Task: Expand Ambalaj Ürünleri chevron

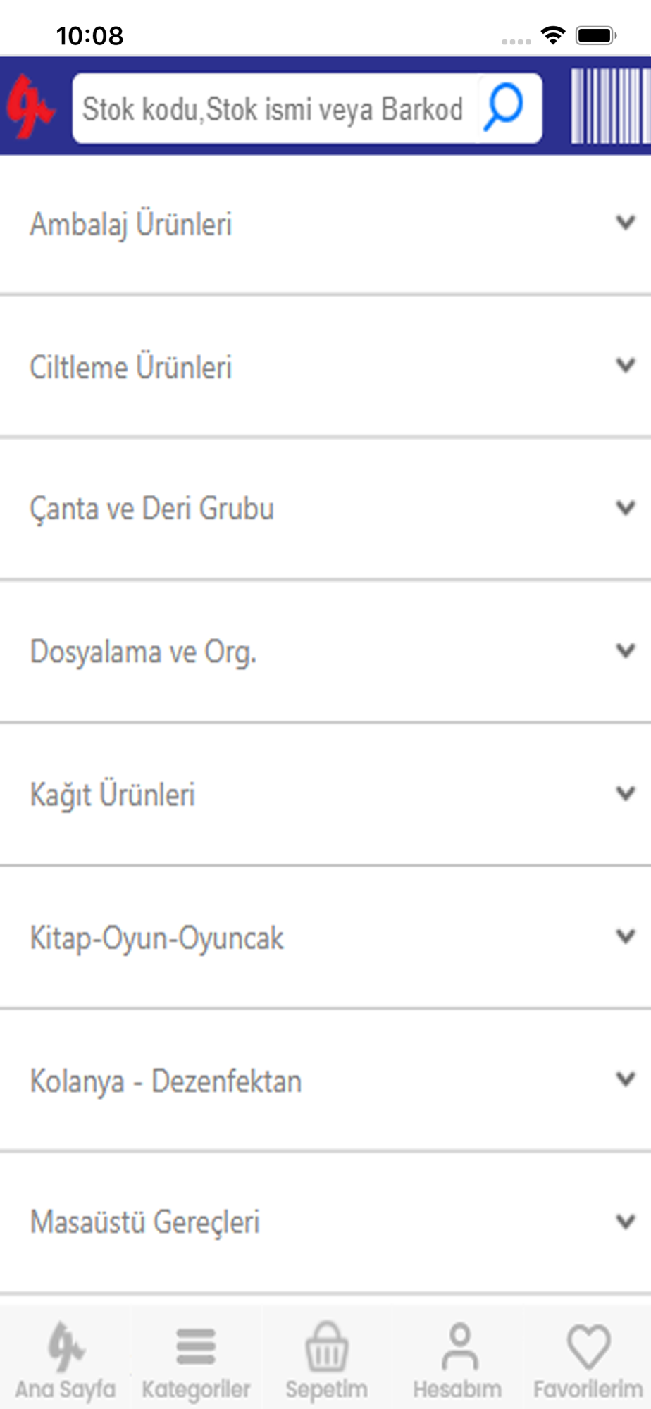Action: [626, 223]
